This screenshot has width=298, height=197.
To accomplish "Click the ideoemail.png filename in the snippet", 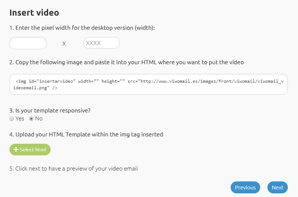I will pos(30,88).
